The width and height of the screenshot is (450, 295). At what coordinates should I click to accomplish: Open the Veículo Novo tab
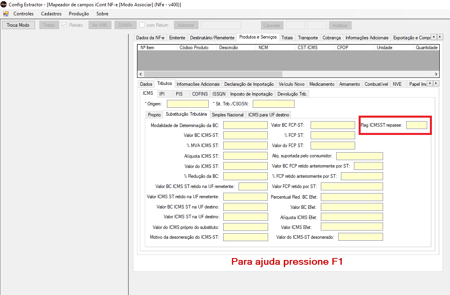point(291,84)
